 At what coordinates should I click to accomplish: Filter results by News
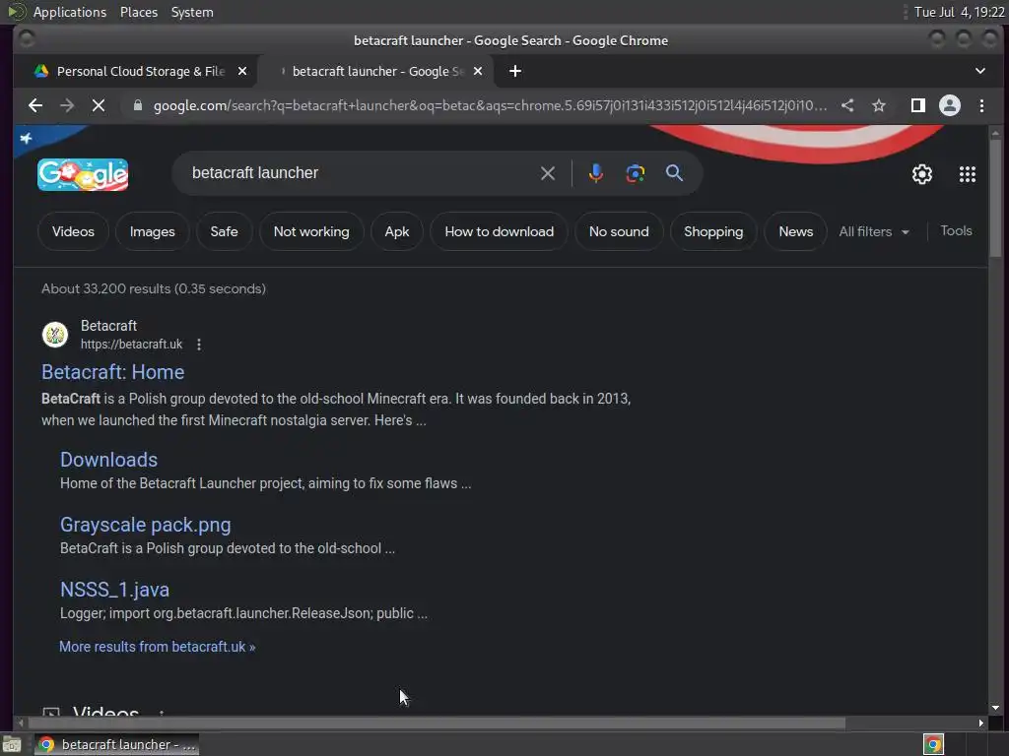pos(796,231)
